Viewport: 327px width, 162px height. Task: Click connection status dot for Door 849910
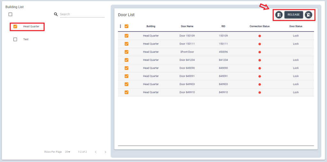point(260,93)
